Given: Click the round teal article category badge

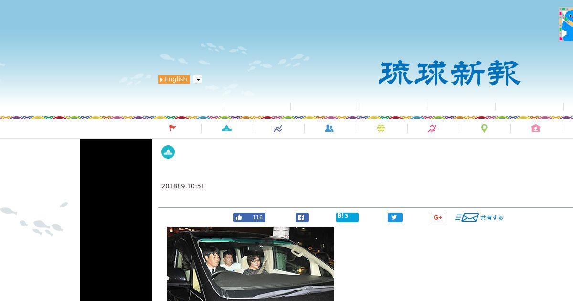Looking at the screenshot, I should pyautogui.click(x=168, y=152).
